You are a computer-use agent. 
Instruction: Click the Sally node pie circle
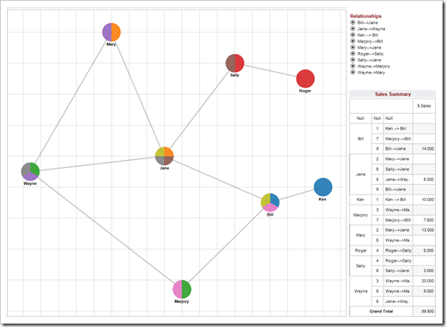235,63
